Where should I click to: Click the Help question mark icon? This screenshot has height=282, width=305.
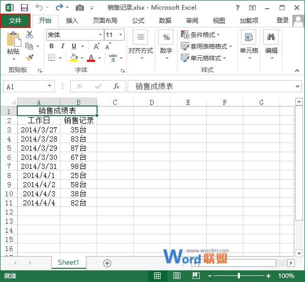(x=237, y=8)
